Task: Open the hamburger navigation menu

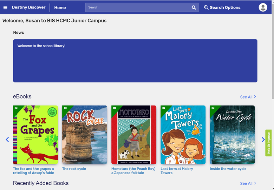Action: pos(5,7)
